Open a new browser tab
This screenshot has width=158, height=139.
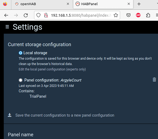139,4
